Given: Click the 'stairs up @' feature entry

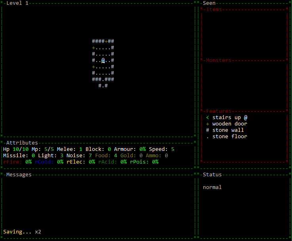Looking at the screenshot, I should 230,118.
